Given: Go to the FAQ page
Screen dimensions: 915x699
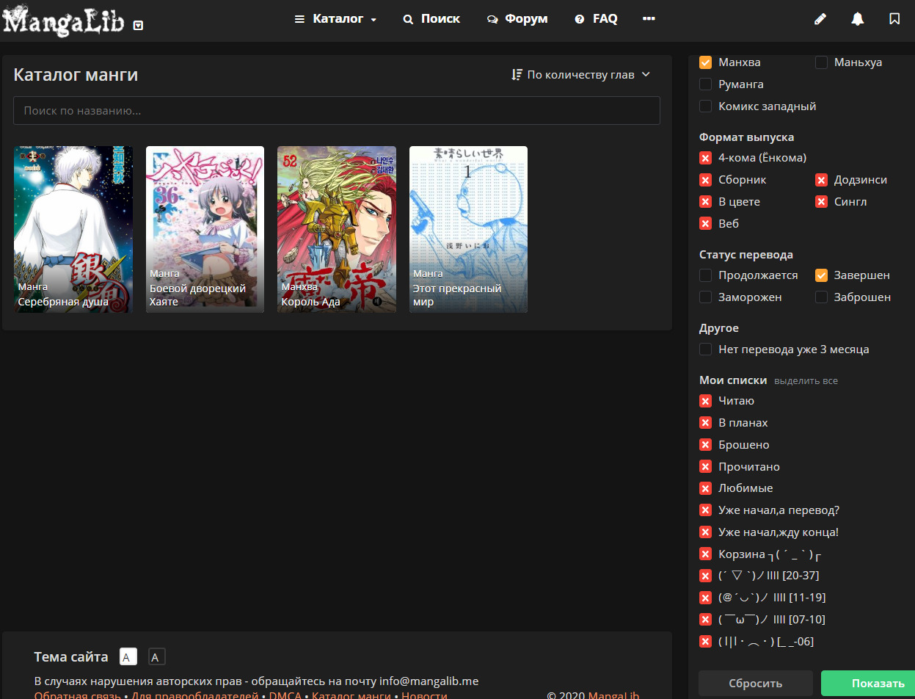Looking at the screenshot, I should pyautogui.click(x=596, y=19).
